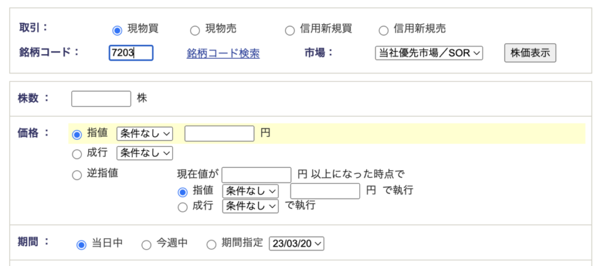The image size is (597, 266).
Task: Select the 今週中 period radio button
Action: (x=146, y=245)
